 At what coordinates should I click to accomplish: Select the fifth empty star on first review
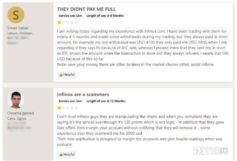[x=76, y=22]
